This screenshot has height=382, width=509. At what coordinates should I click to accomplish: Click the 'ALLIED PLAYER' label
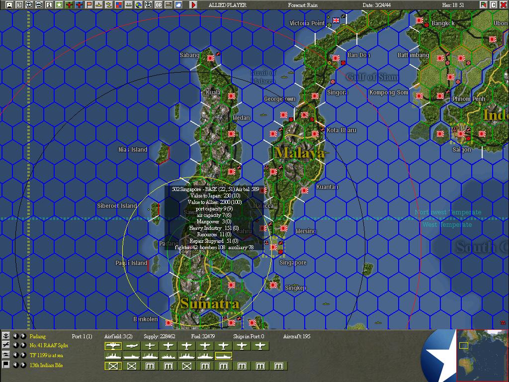228,5
